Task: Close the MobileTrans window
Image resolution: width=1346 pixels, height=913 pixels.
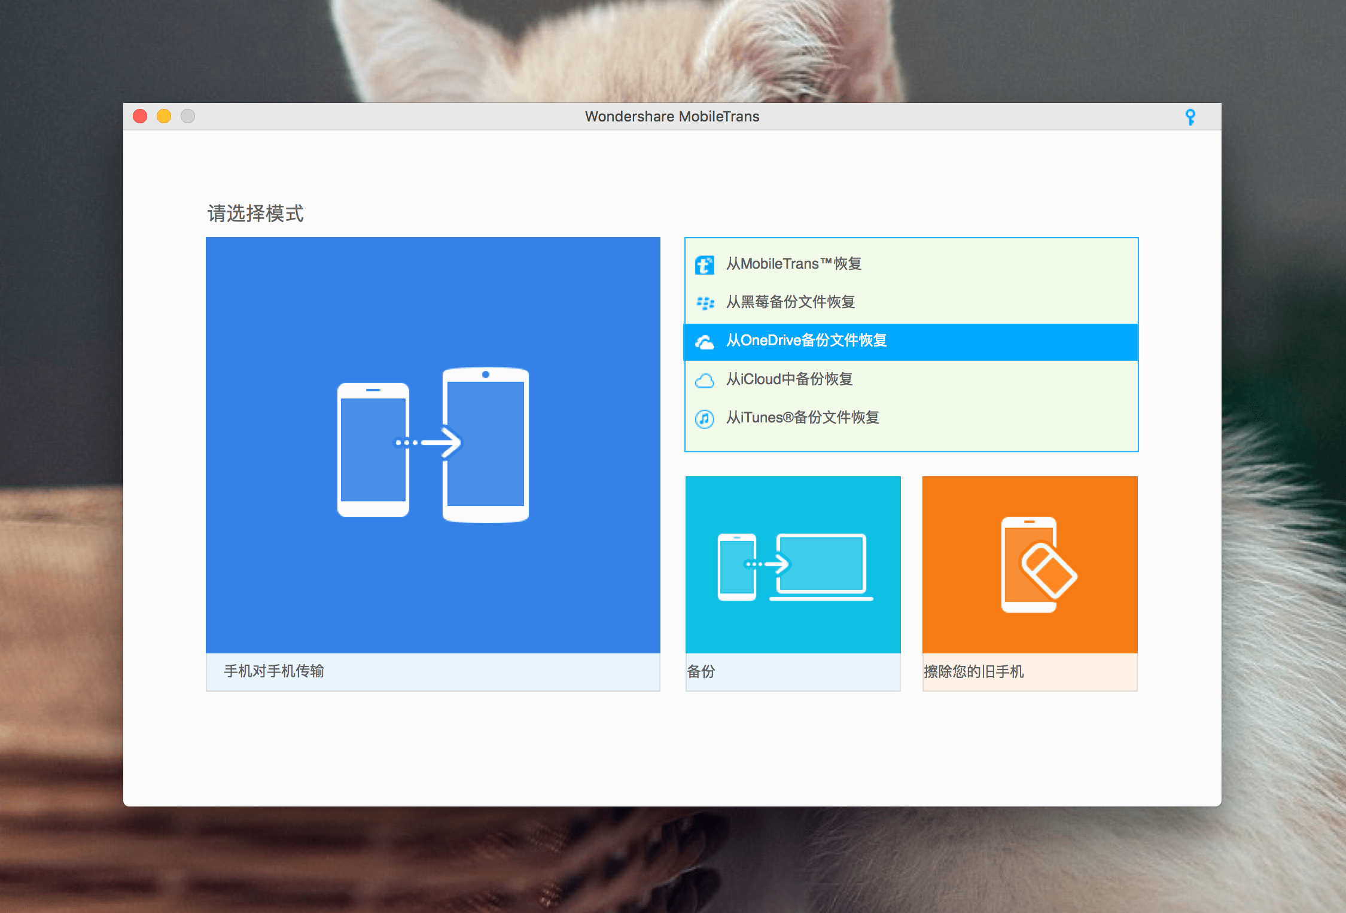Action: [x=140, y=116]
